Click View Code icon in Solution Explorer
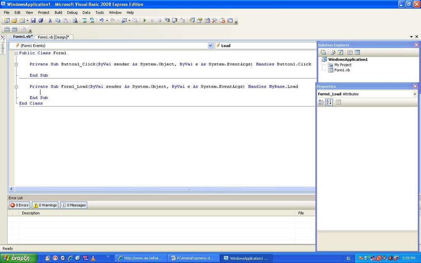This screenshot has height=263, width=421. pyautogui.click(x=350, y=52)
